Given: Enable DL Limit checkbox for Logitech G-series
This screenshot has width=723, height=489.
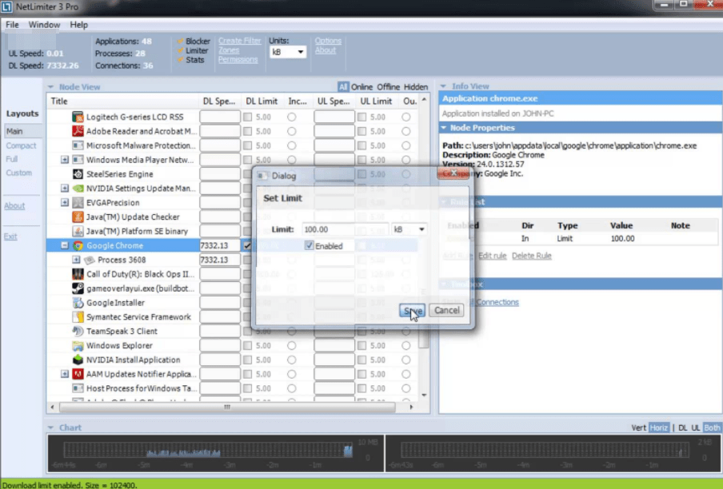Looking at the screenshot, I should pos(248,117).
